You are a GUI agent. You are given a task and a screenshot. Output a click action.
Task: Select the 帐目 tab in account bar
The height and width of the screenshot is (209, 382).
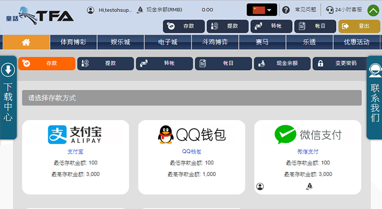223,64
